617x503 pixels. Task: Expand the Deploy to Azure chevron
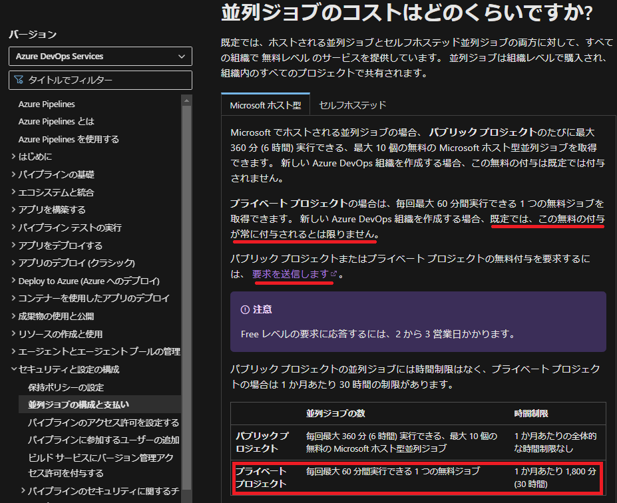click(14, 281)
